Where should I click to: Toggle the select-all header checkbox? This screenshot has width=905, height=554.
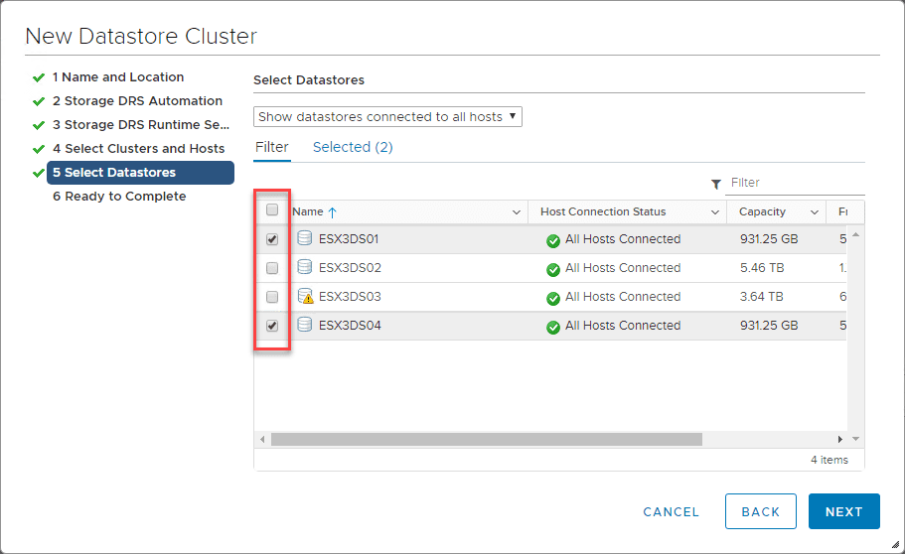(272, 210)
